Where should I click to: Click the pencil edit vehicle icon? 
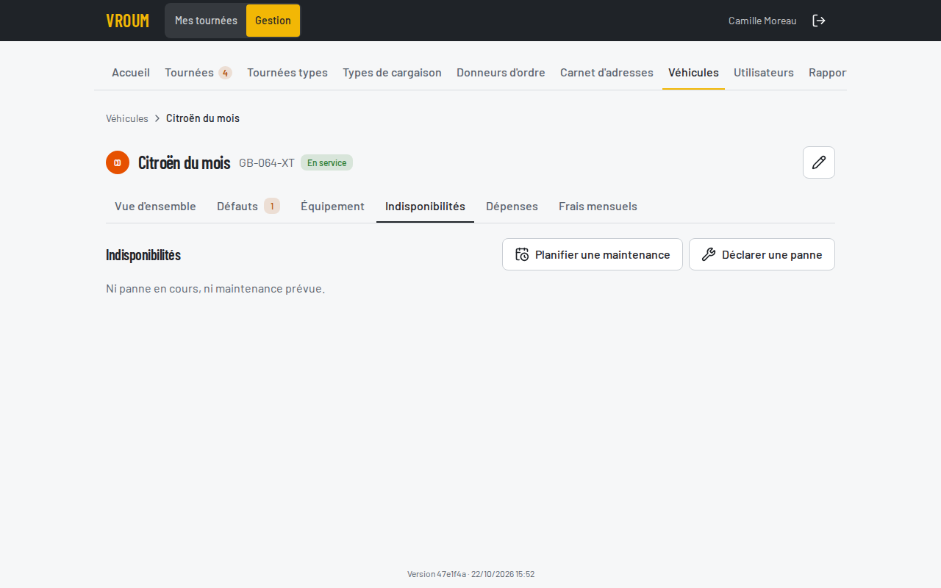(819, 162)
